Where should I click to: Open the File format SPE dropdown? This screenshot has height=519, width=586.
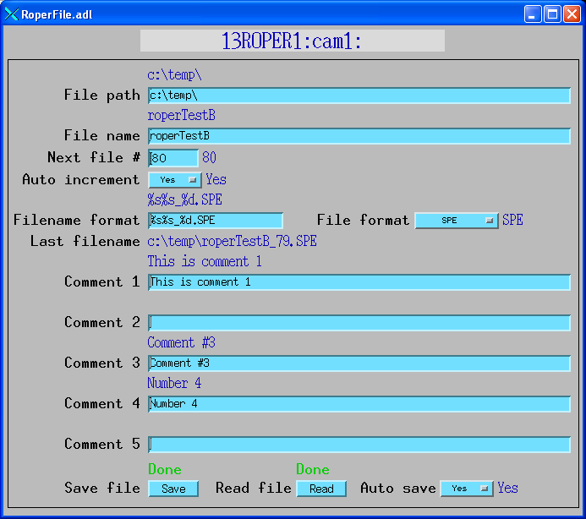[457, 221]
